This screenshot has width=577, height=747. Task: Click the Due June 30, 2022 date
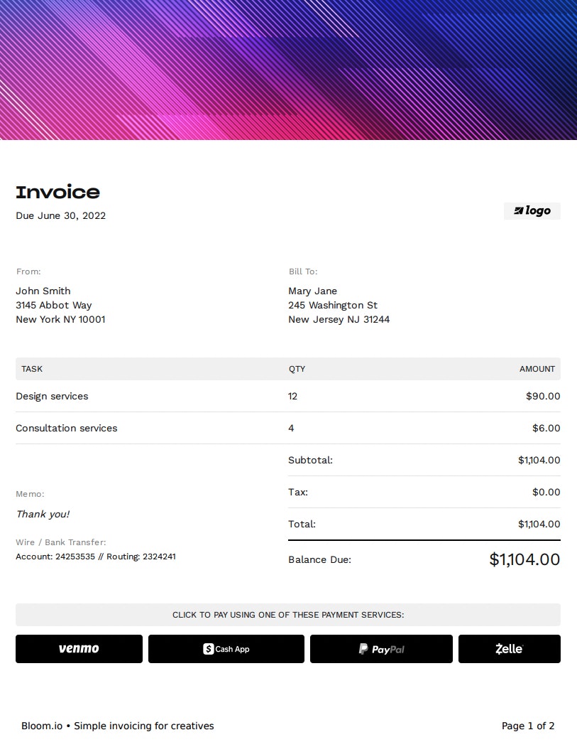click(60, 215)
